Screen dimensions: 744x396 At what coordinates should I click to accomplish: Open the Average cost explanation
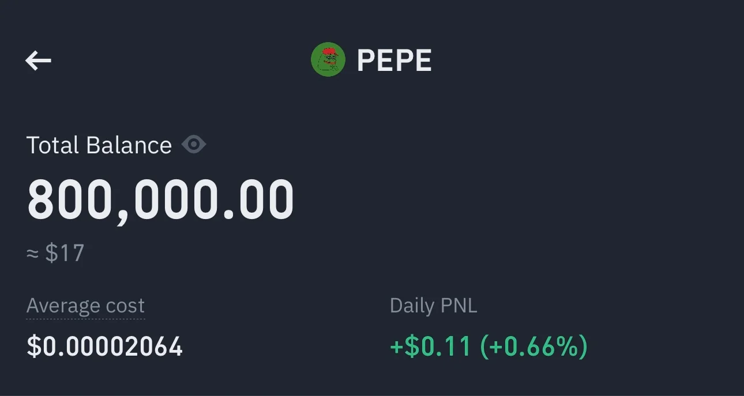[x=85, y=306]
